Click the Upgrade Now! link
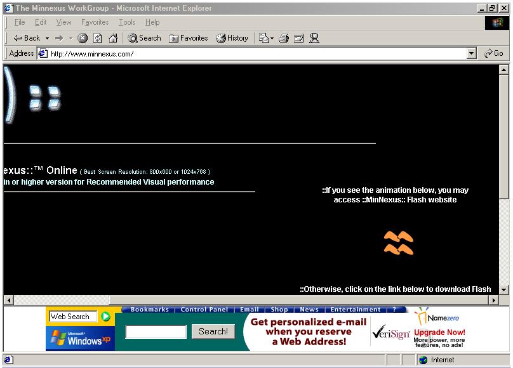 point(439,332)
